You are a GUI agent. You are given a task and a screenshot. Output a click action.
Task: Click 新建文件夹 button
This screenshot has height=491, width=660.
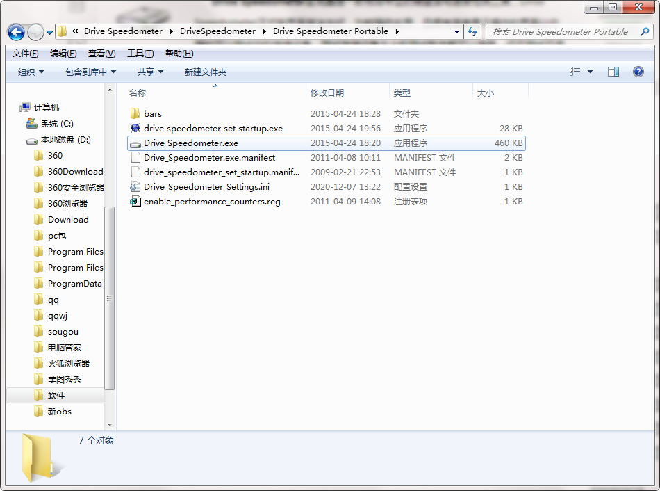(x=206, y=72)
